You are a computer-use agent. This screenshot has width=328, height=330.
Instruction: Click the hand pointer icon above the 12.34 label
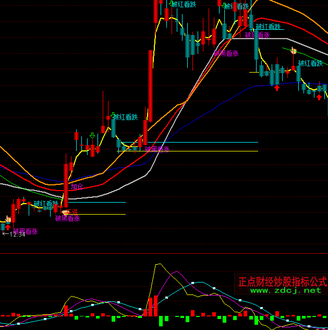point(8,219)
